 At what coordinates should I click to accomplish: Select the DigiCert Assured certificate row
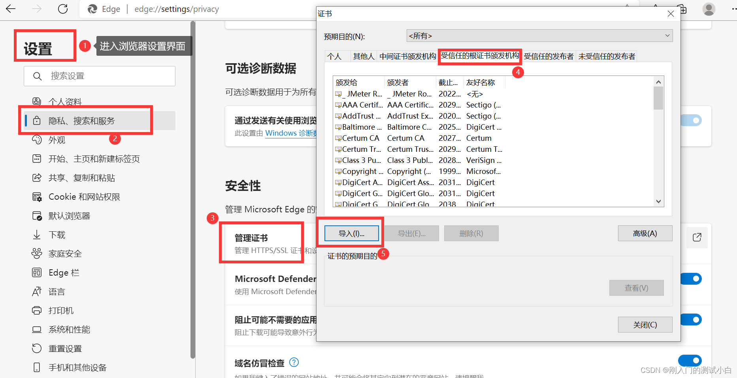(419, 182)
